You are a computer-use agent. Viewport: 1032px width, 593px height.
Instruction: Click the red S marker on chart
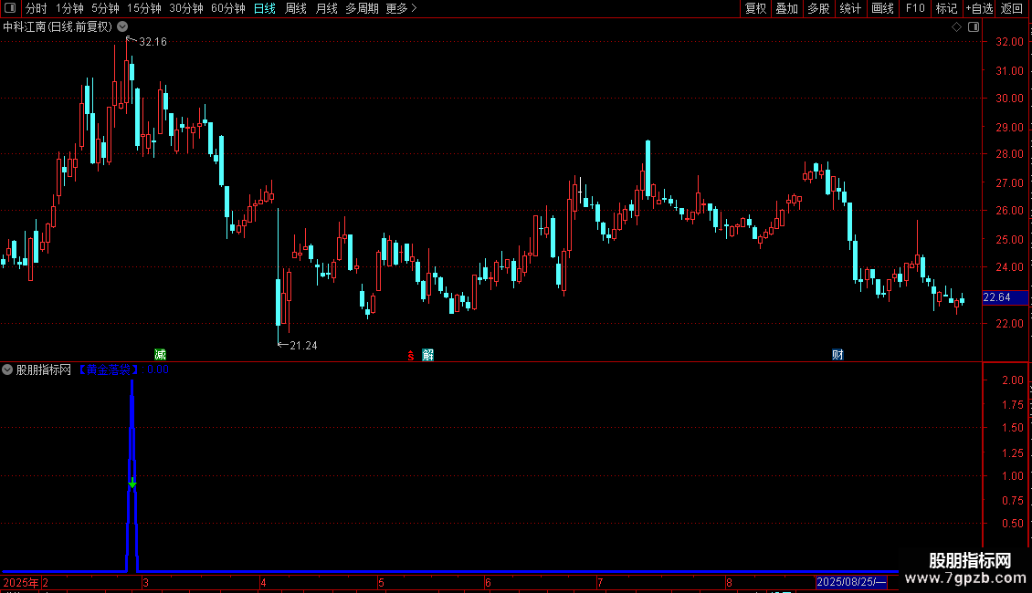click(411, 356)
